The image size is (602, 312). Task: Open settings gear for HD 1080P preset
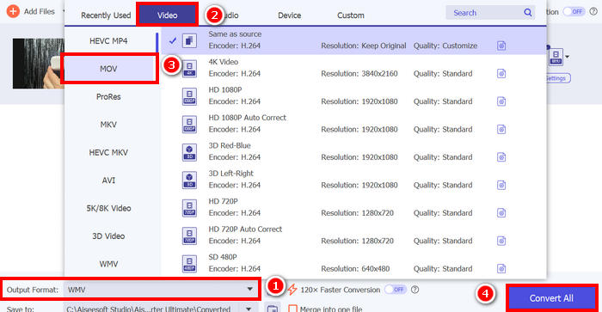(x=501, y=101)
